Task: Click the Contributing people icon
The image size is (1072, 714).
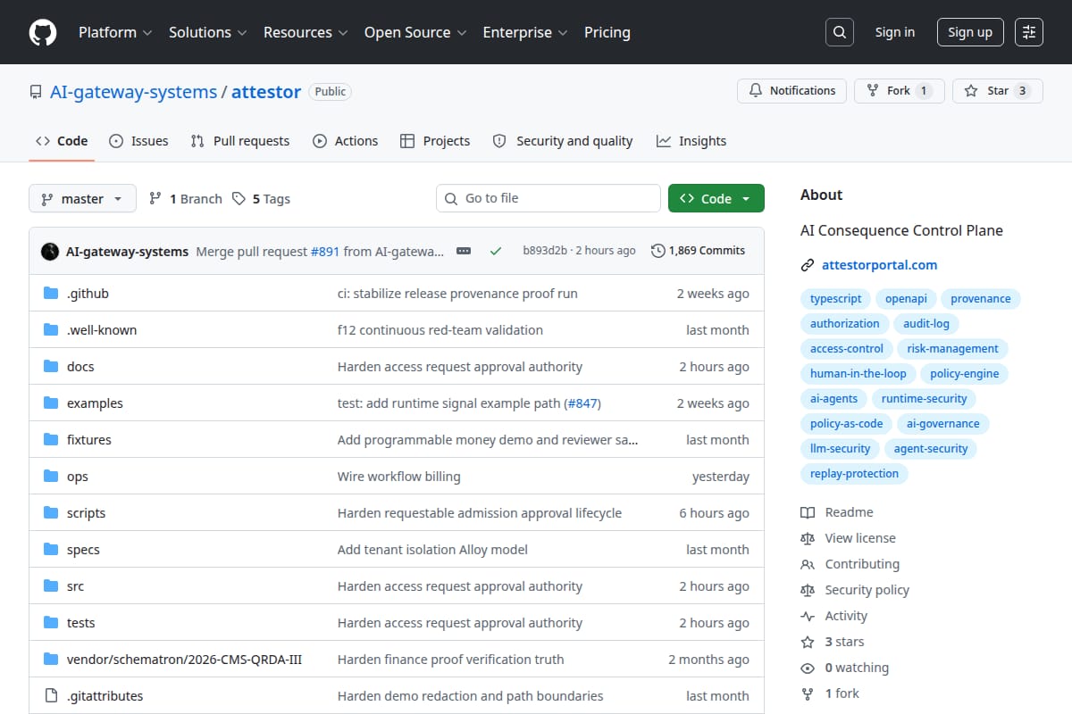Action: pyautogui.click(x=808, y=564)
